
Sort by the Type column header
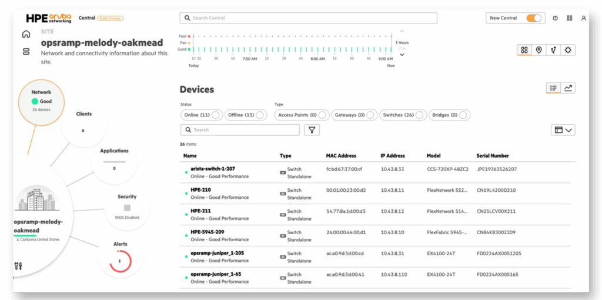(x=285, y=156)
